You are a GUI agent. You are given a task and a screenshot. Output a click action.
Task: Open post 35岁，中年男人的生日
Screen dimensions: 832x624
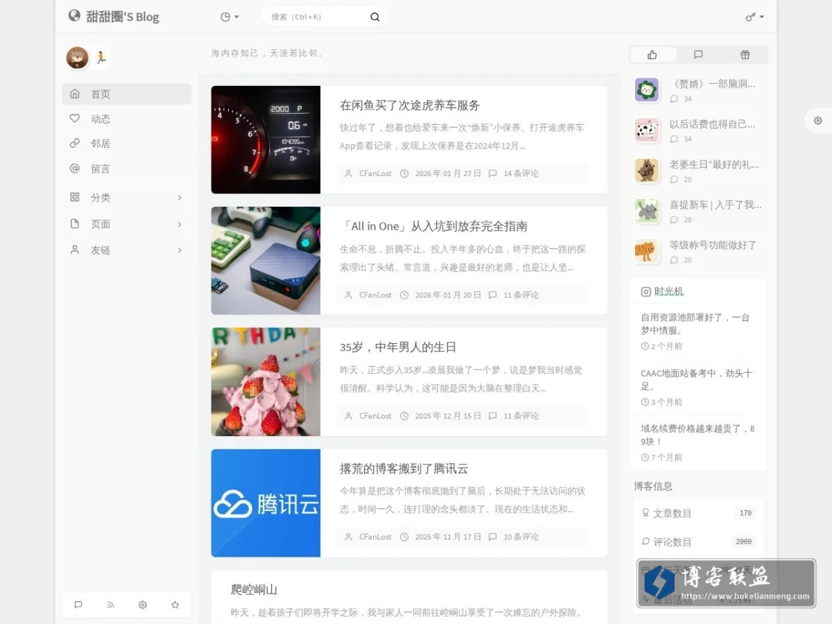tap(398, 347)
